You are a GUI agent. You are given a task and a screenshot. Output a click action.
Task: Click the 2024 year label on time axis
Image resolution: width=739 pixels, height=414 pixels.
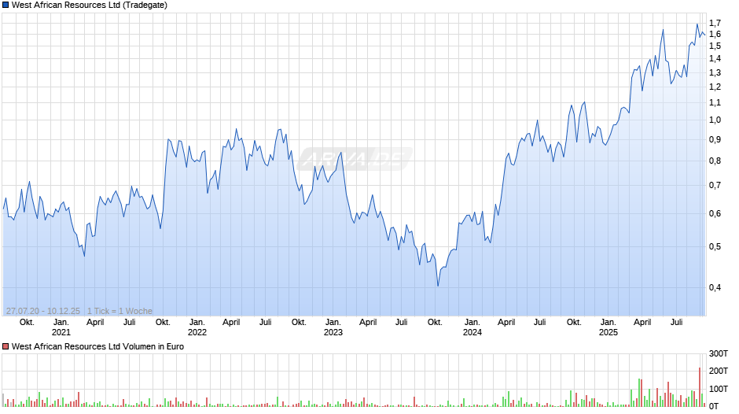pyautogui.click(x=472, y=332)
